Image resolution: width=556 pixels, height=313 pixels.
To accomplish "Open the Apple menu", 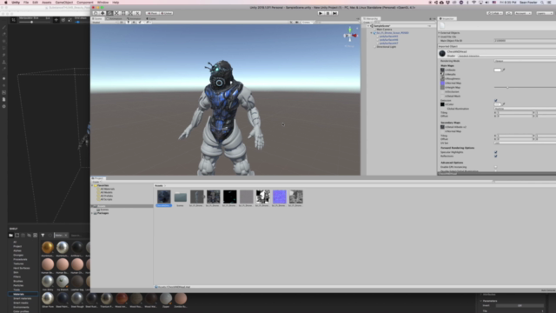I will click(x=6, y=2).
